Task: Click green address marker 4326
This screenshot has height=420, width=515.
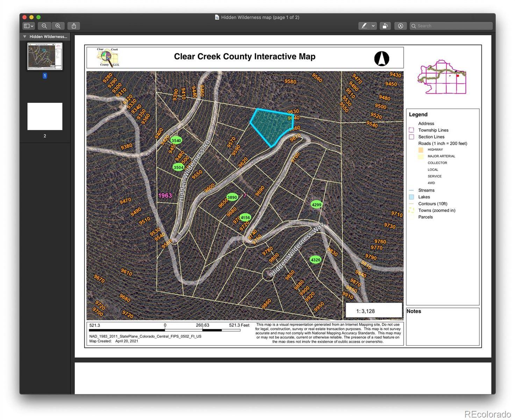Action: point(315,260)
